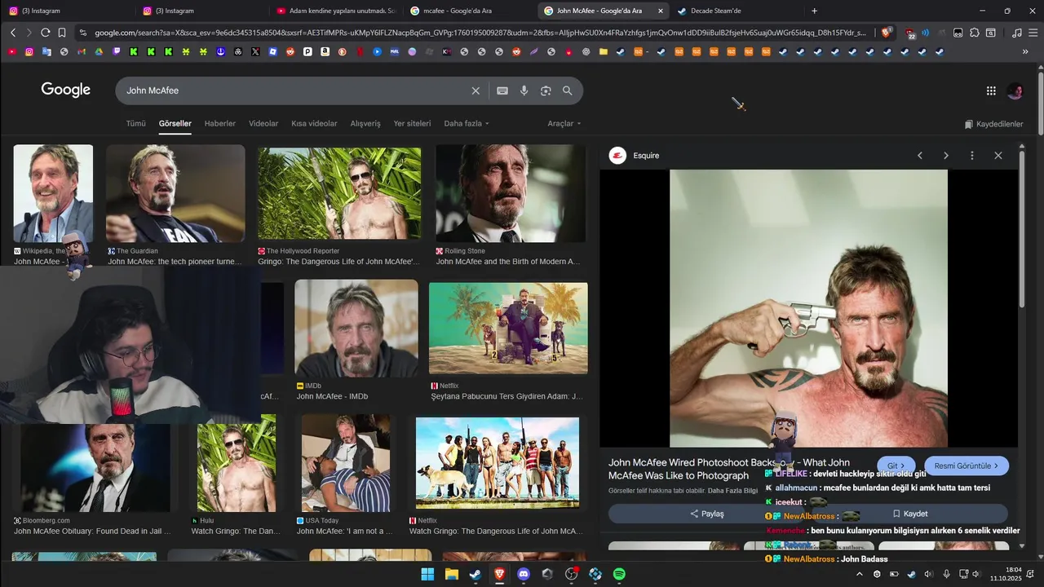Open the Hulu 'Watch Gringo' thumbnail
The height and width of the screenshot is (587, 1044).
coord(237,463)
